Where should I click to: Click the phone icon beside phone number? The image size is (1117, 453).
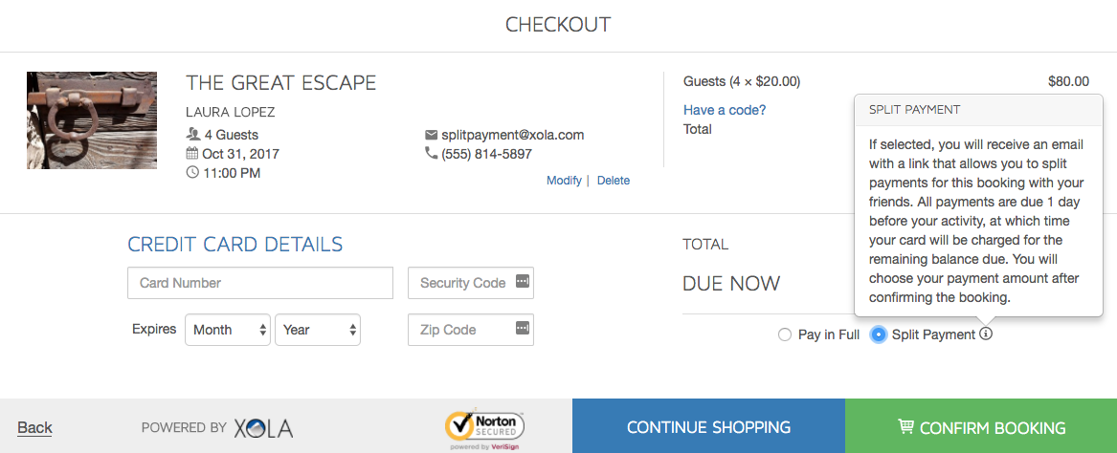coord(431,153)
